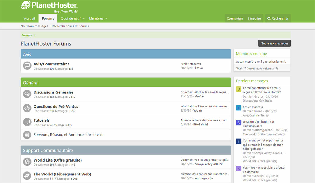Click the blue L avatar for fichier htaccess

[239, 108]
